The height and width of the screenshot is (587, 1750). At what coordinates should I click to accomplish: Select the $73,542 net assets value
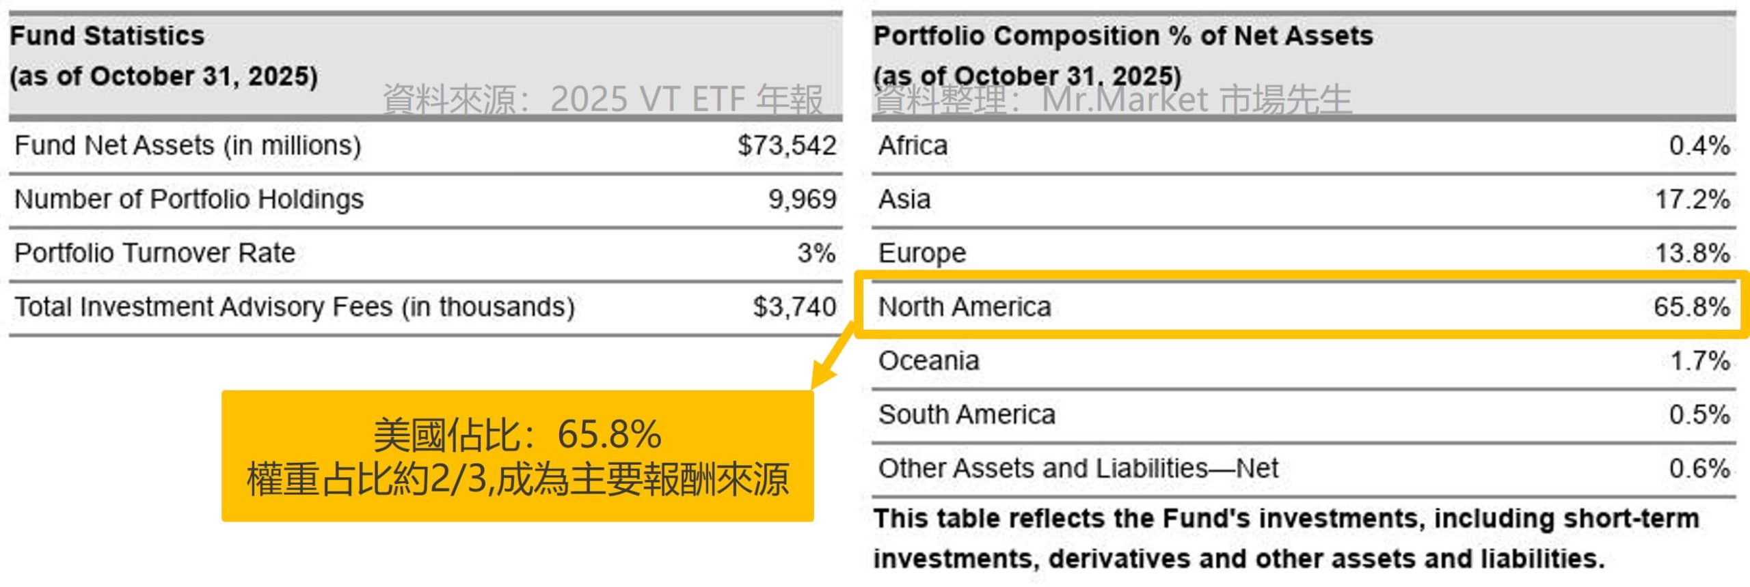click(x=786, y=145)
